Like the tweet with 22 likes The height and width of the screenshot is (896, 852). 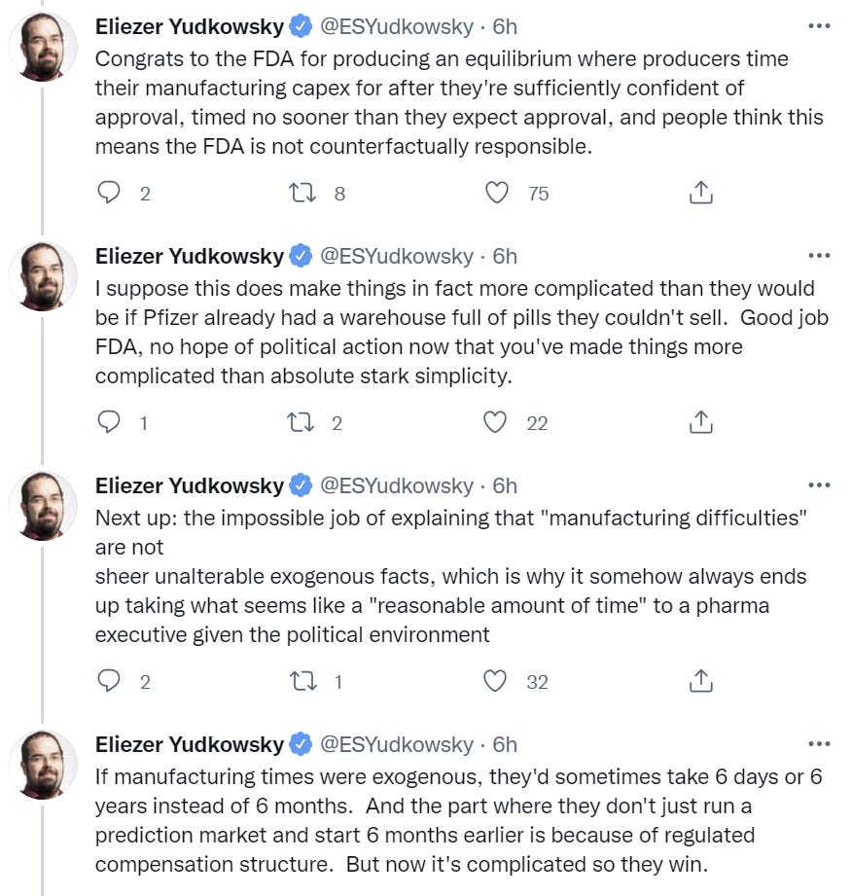[496, 422]
